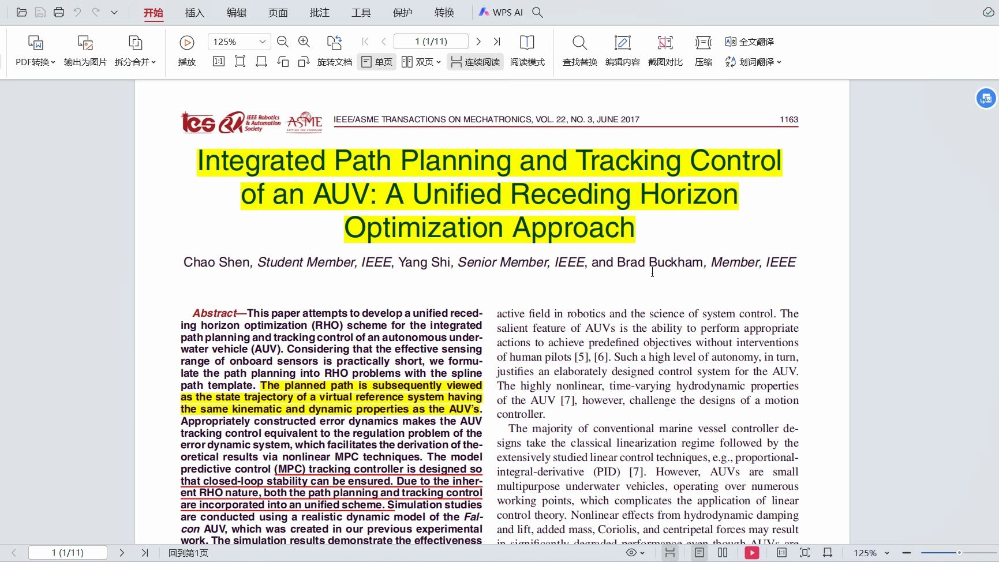The height and width of the screenshot is (562, 999).
Task: Zoom out with the minus magnifier
Action: click(282, 42)
